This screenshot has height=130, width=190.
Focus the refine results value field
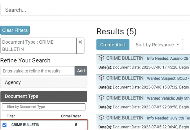pyautogui.click(x=37, y=71)
